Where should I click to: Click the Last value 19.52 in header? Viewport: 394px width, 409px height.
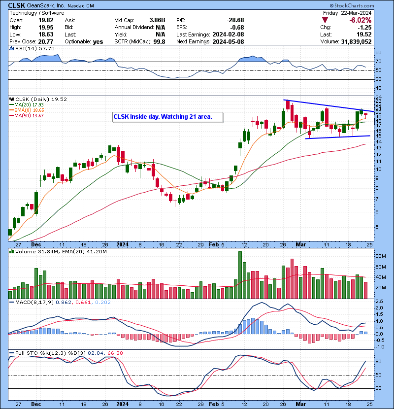(364, 34)
